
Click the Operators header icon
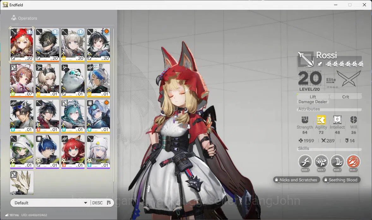pyautogui.click(x=14, y=18)
